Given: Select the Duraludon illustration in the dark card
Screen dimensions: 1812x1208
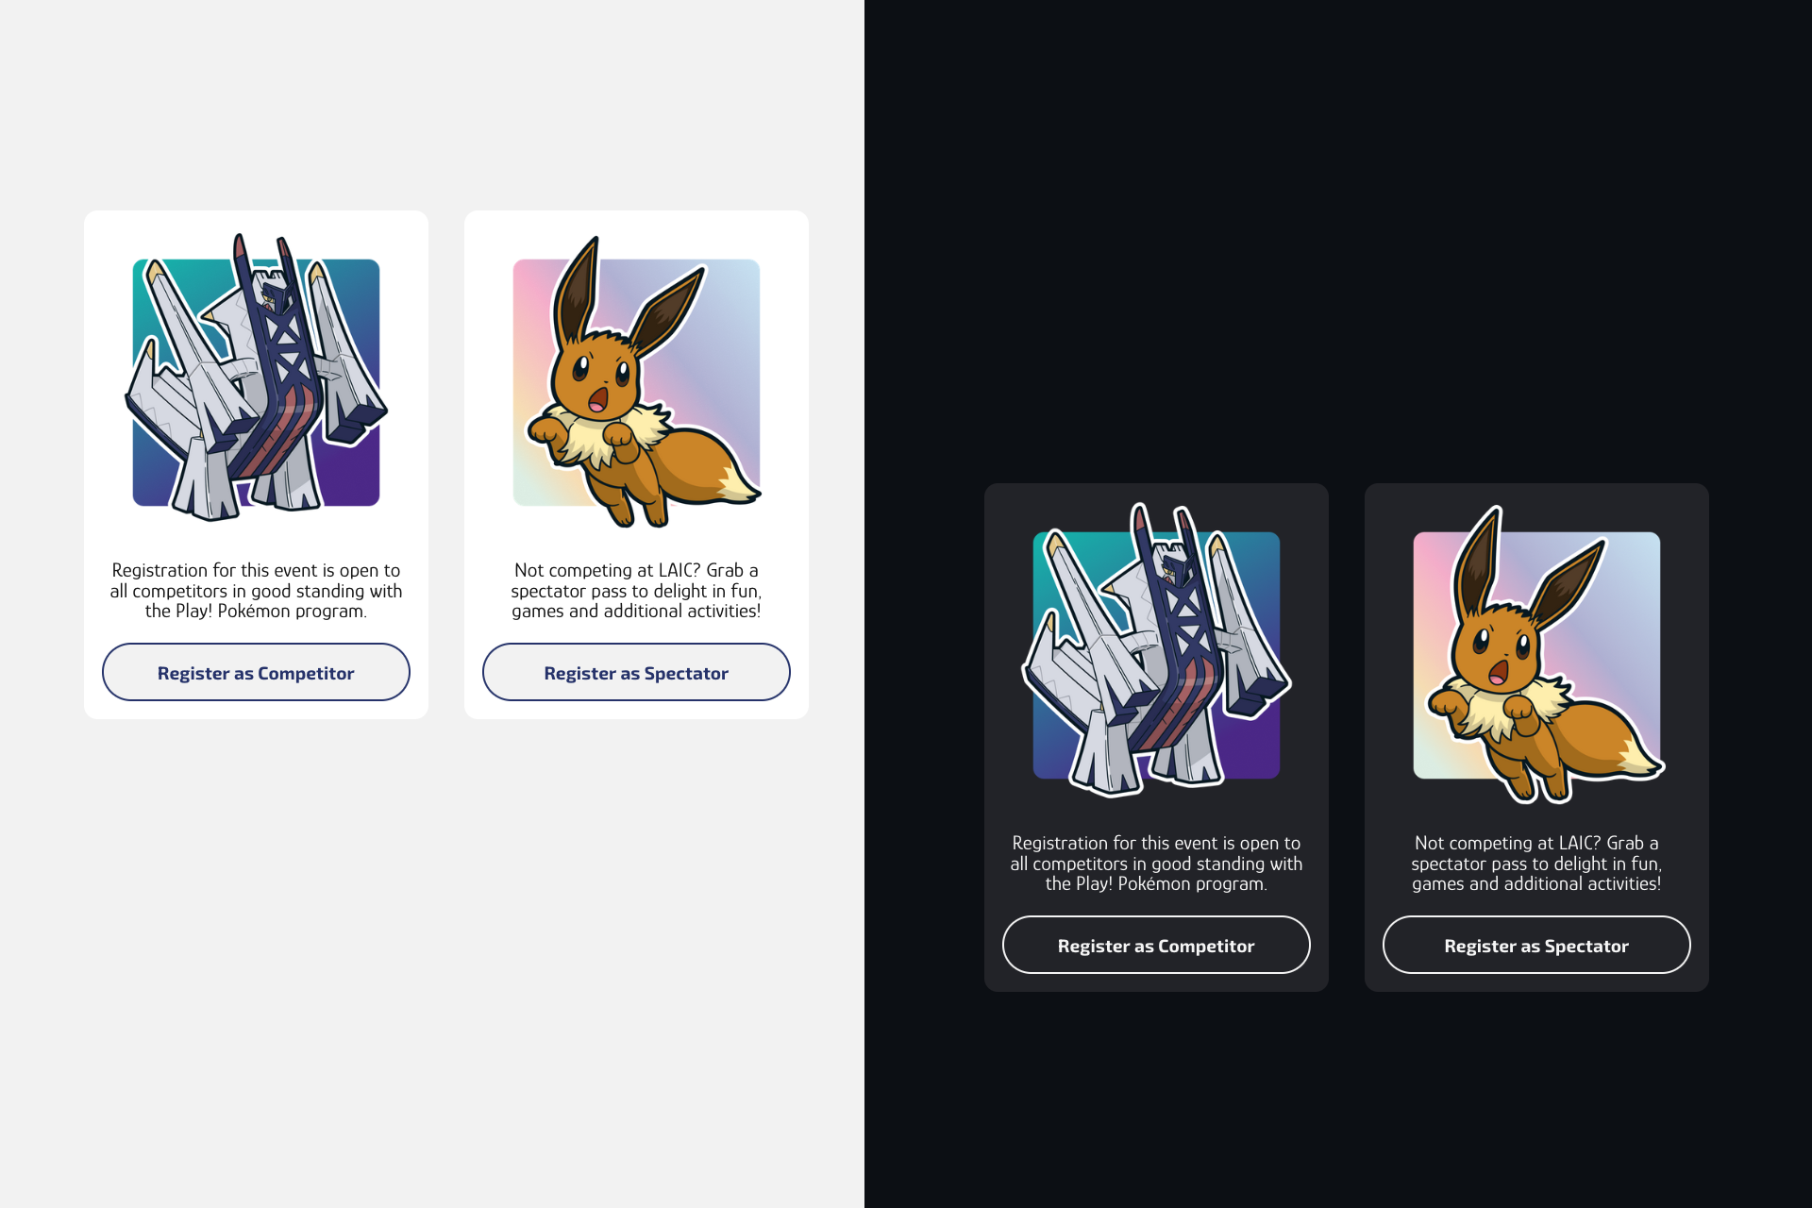Looking at the screenshot, I should pos(1156,650).
